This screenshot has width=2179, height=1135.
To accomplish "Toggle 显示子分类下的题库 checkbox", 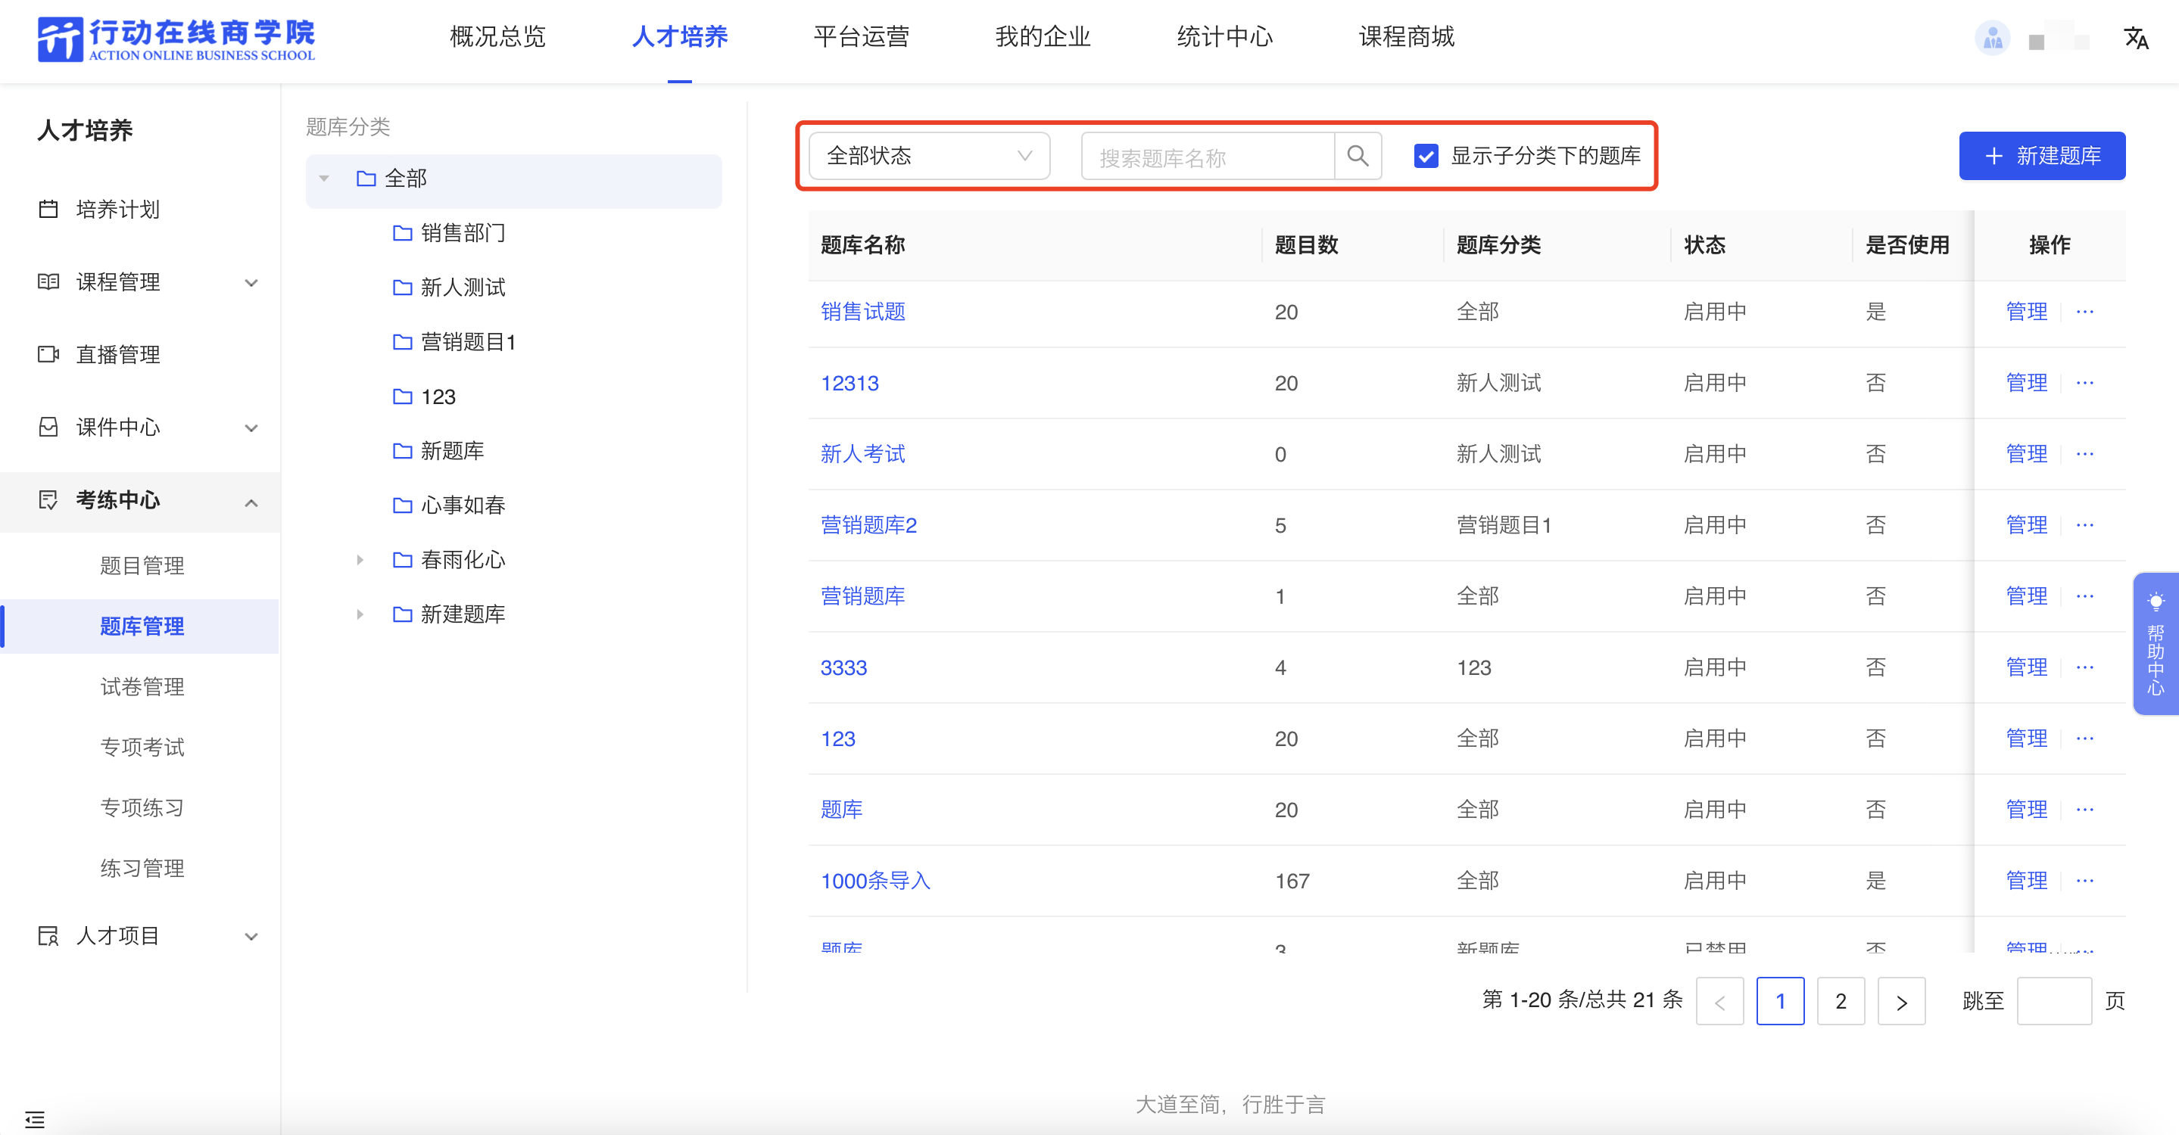I will point(1426,156).
